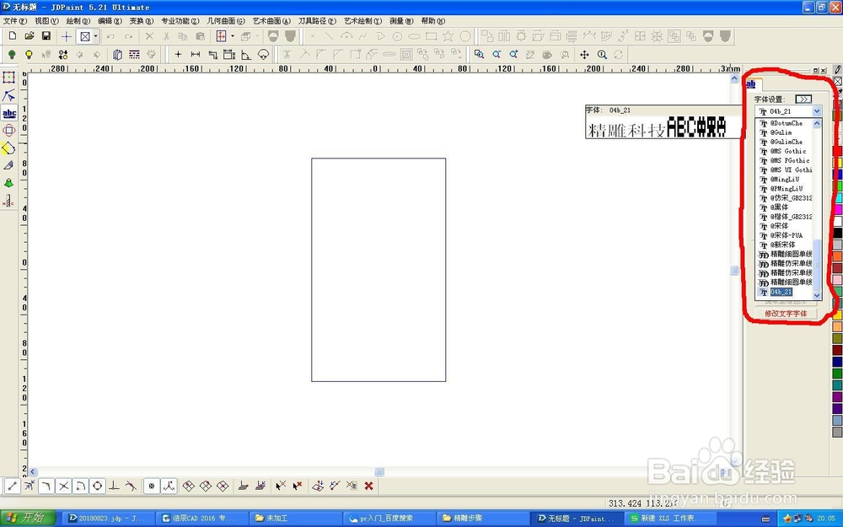The width and height of the screenshot is (843, 527).
Task: Choose font @DotumChe from list
Action: (x=784, y=123)
